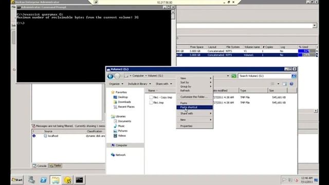Switch to the Tasks tab in Veritas Enterprise Administrator
The height and width of the screenshot is (185, 329).
coord(55,165)
